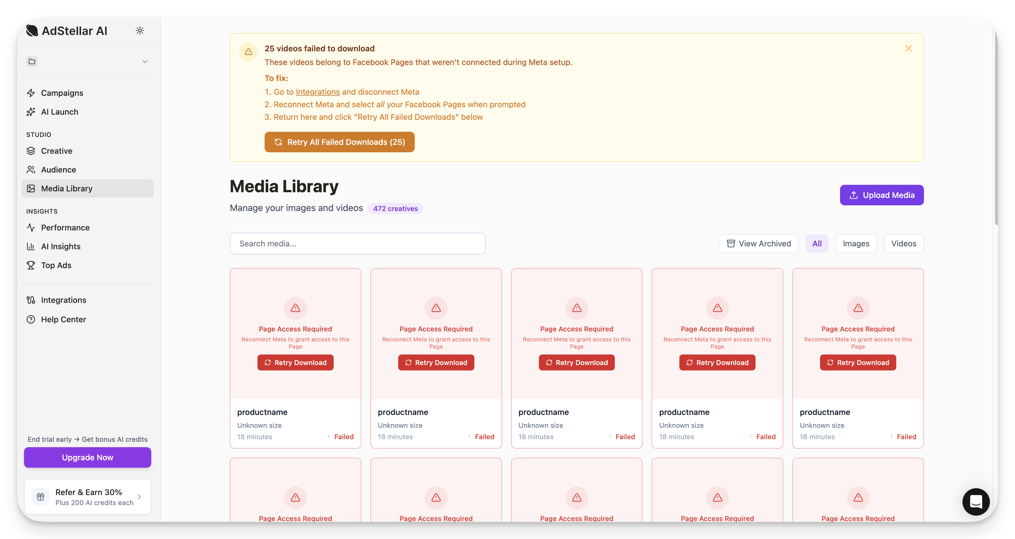Click the AdStellar AI logo icon
The image size is (1015, 539).
click(x=32, y=30)
